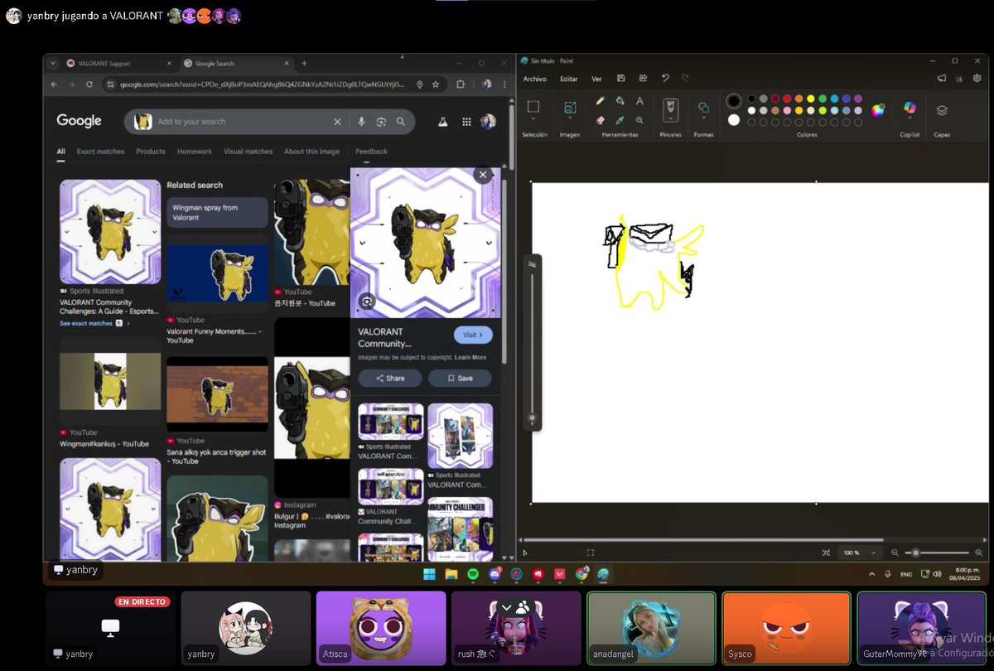Viewport: 994px width, 671px height.
Task: Click the Google search magnifier icon
Action: (401, 122)
